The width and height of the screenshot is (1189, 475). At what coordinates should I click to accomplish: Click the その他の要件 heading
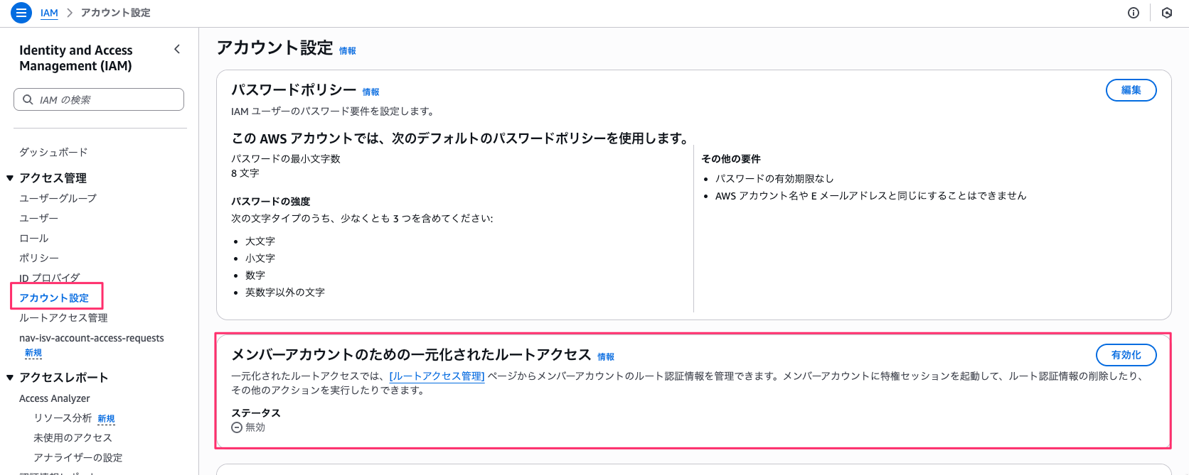[x=731, y=159]
